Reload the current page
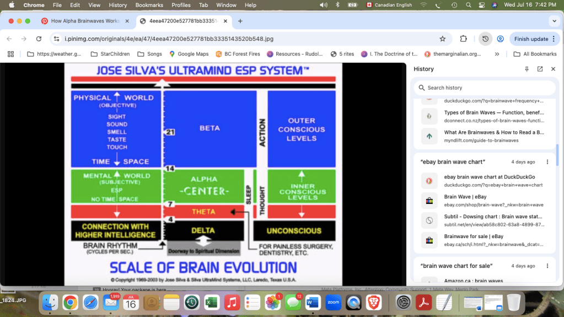The image size is (564, 317). [39, 39]
